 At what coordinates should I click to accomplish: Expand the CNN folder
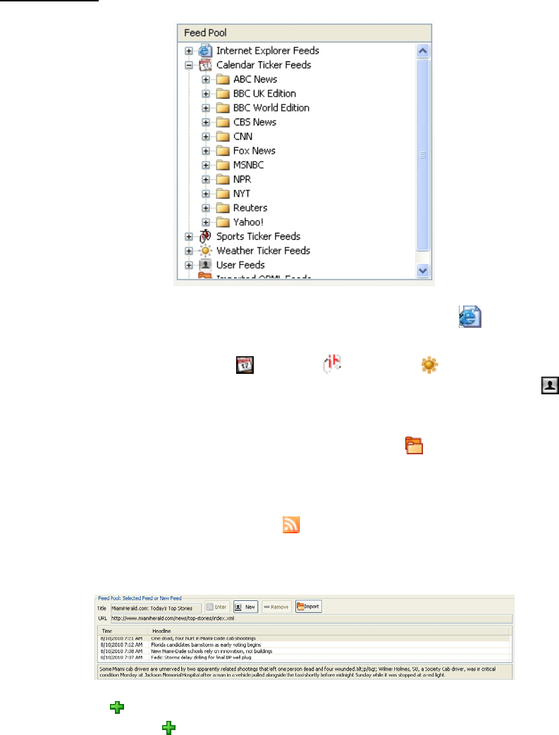[206, 136]
